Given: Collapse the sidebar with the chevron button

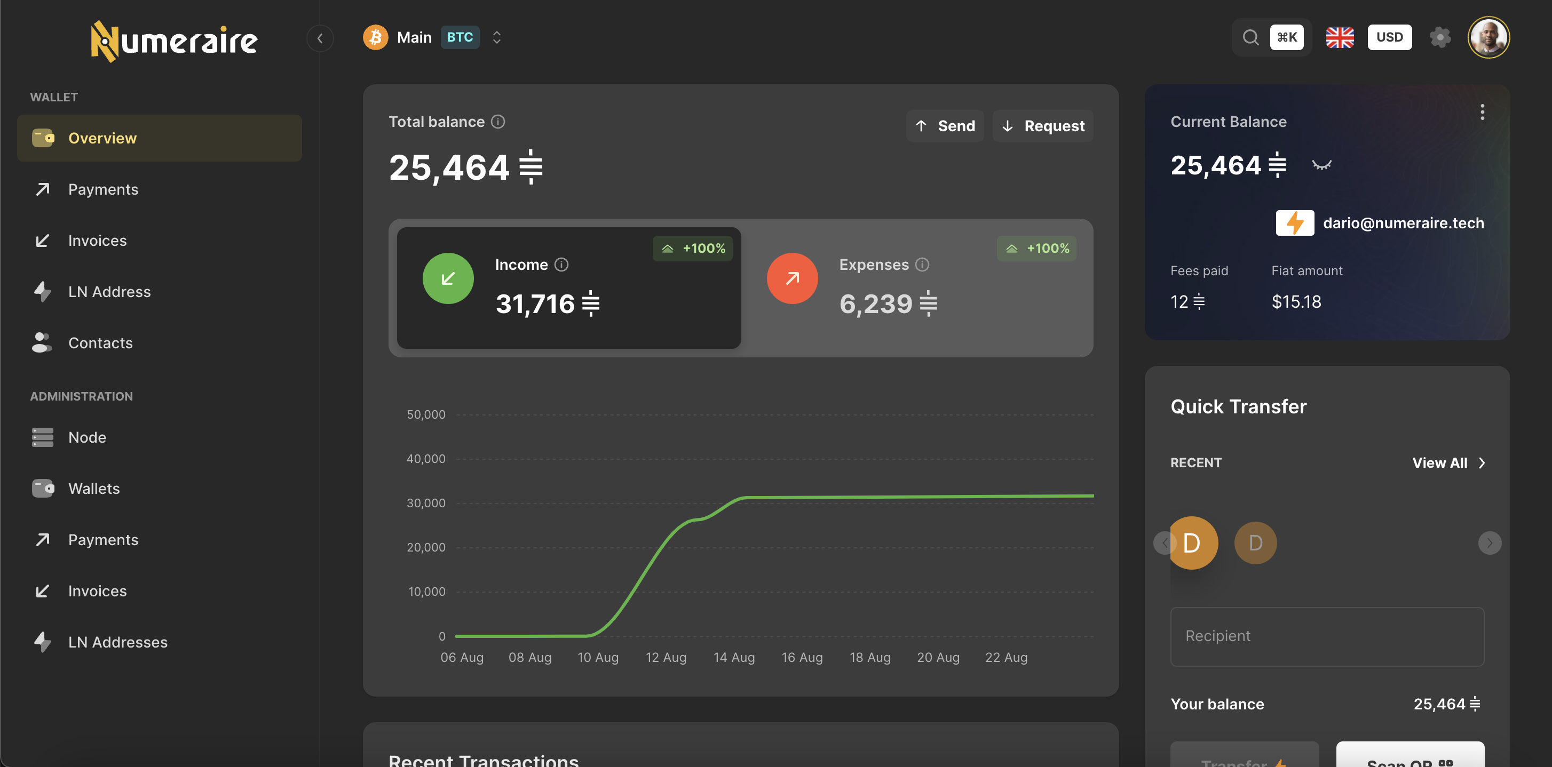Looking at the screenshot, I should point(320,38).
